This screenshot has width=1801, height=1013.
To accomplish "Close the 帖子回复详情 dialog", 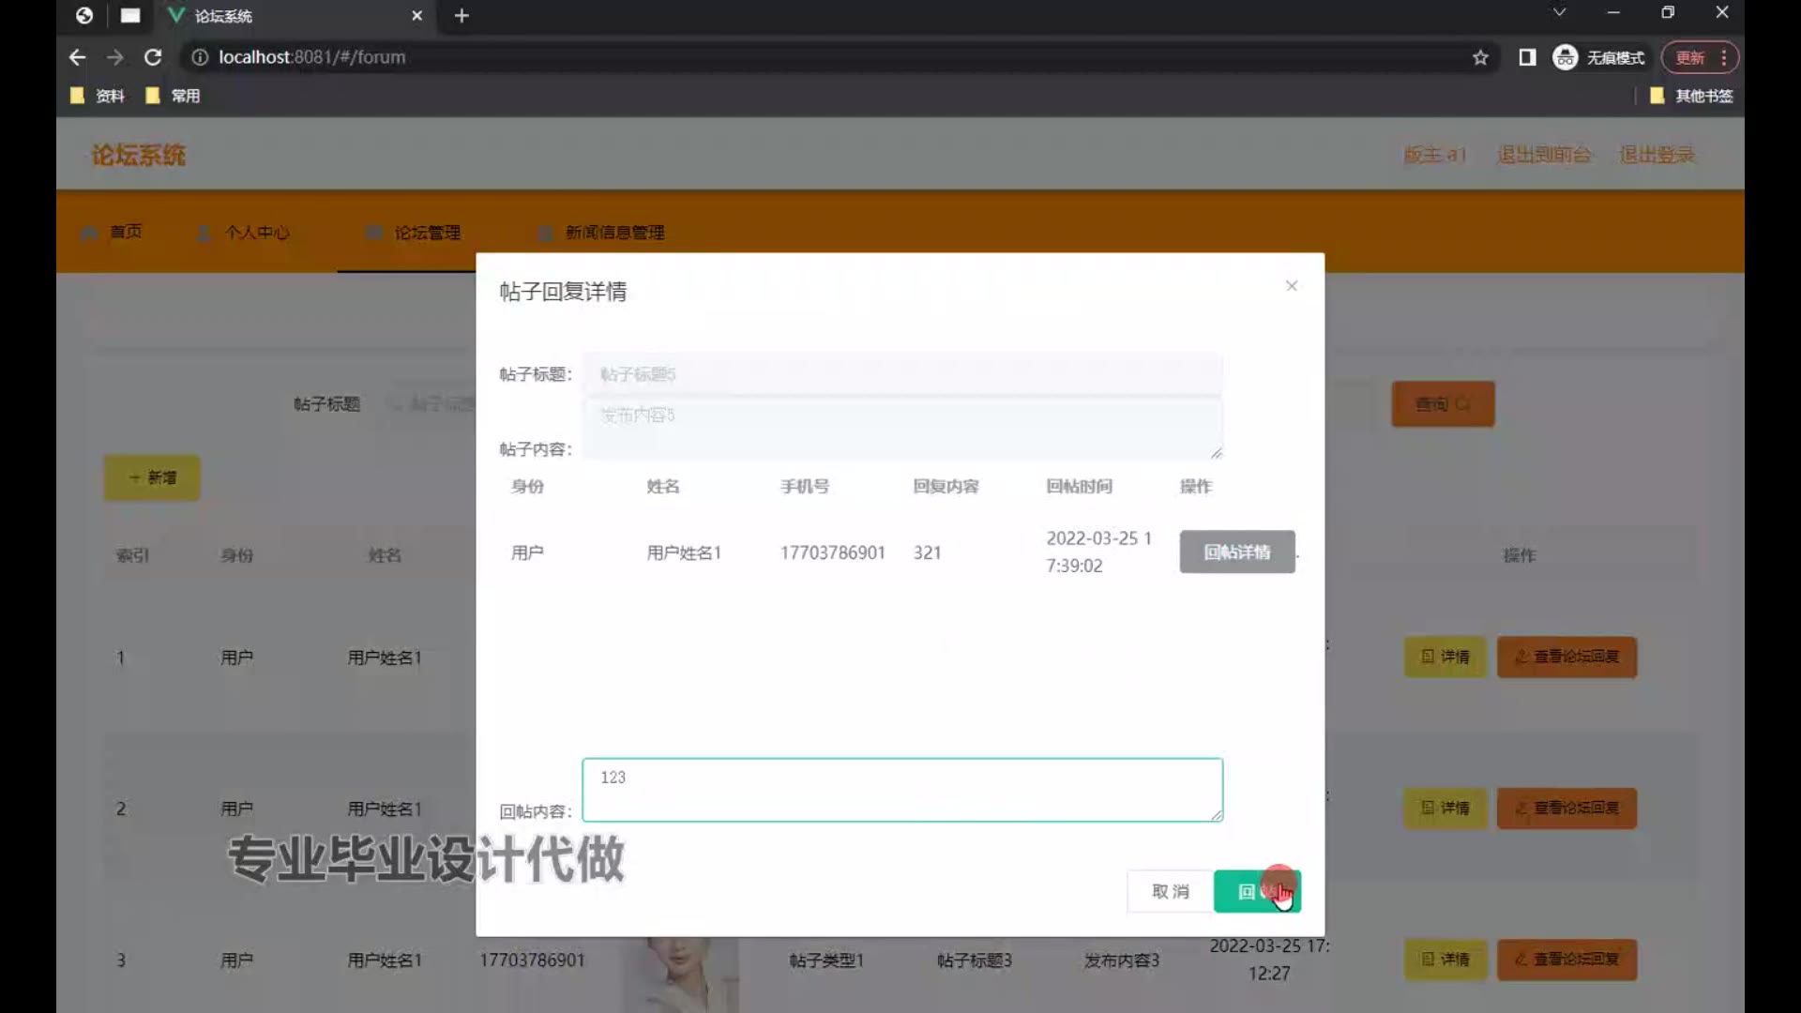I will (1292, 286).
